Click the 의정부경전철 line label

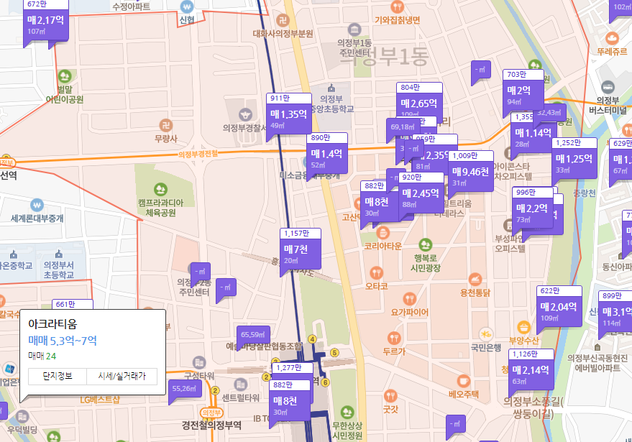click(x=198, y=154)
